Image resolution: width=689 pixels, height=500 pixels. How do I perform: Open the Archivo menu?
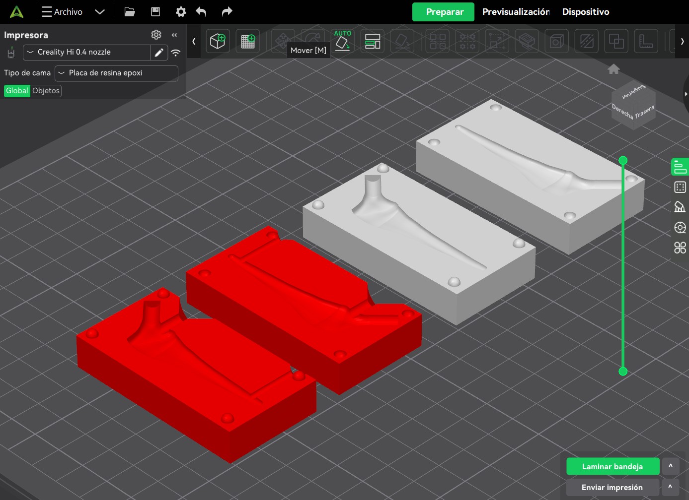pos(62,12)
